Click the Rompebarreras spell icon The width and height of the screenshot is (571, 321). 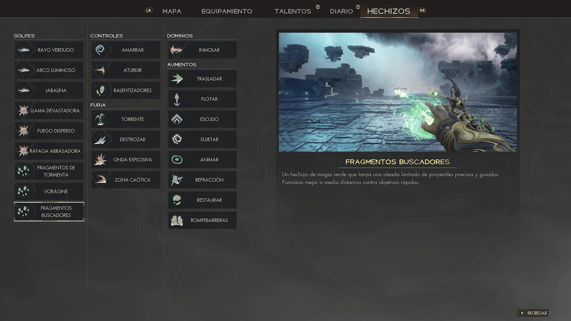click(177, 220)
